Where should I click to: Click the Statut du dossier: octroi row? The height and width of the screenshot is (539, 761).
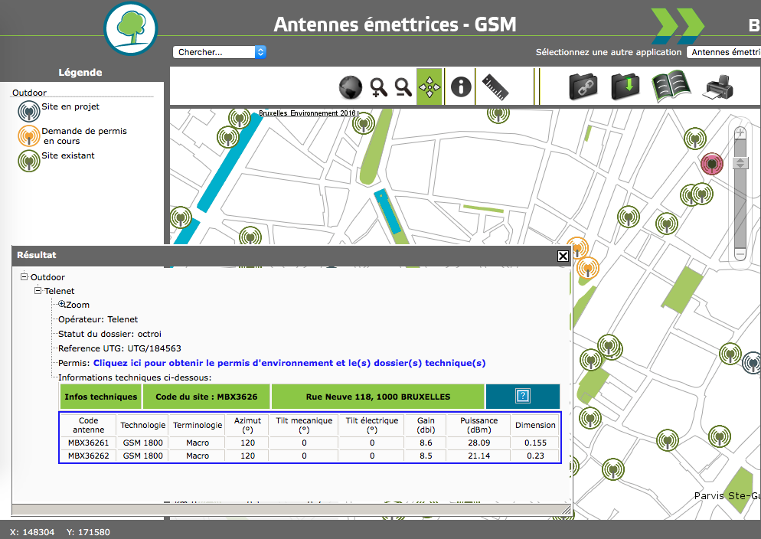109,334
